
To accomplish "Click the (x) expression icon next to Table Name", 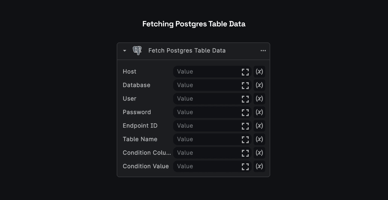I will point(259,139).
